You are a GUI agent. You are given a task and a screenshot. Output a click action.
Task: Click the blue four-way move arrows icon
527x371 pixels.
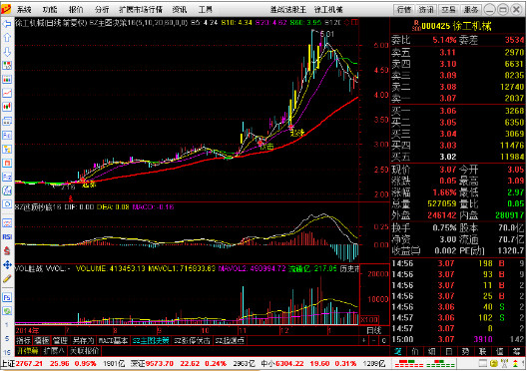click(7, 264)
